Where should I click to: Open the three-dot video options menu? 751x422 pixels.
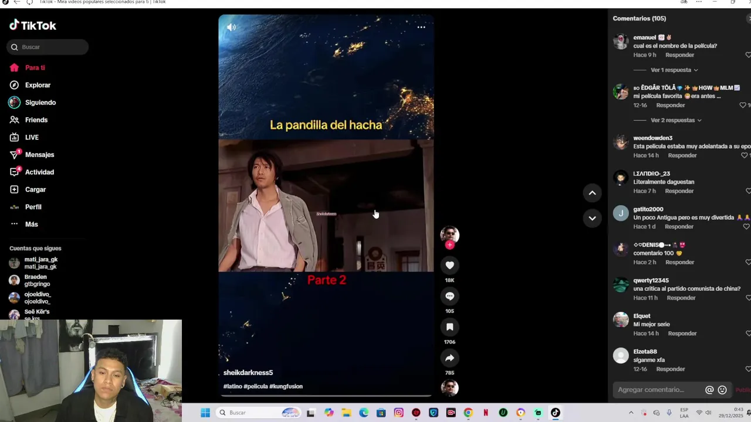coord(421,27)
